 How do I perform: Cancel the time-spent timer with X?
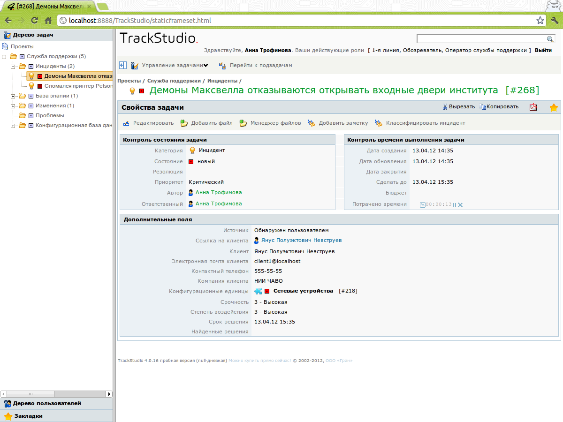[x=460, y=205]
